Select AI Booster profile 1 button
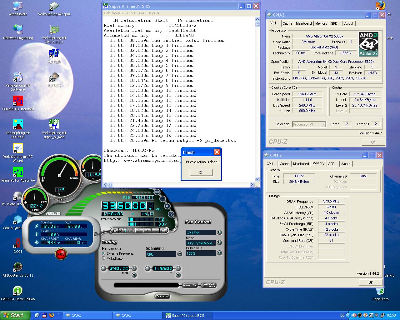400x320 pixels. pos(139,230)
